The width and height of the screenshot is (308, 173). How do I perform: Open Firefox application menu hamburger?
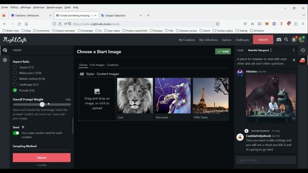pos(303,24)
